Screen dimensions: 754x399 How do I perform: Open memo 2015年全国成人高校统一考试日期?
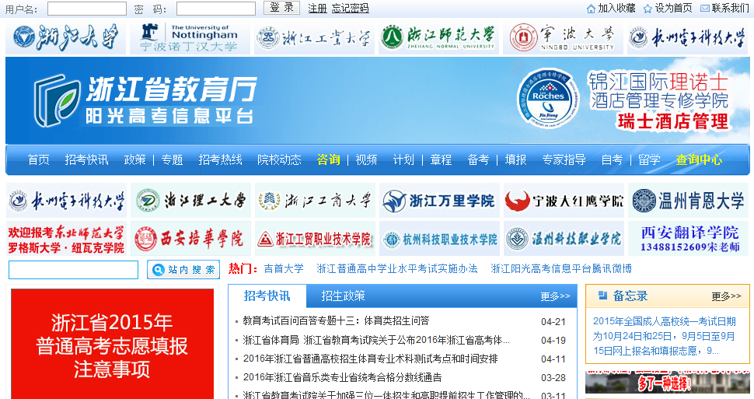point(664,336)
